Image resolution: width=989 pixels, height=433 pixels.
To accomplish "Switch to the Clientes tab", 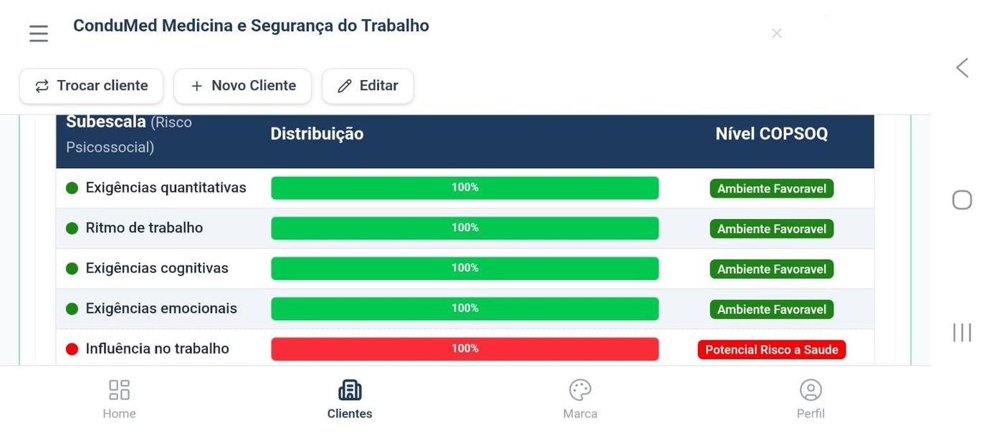I will (350, 400).
